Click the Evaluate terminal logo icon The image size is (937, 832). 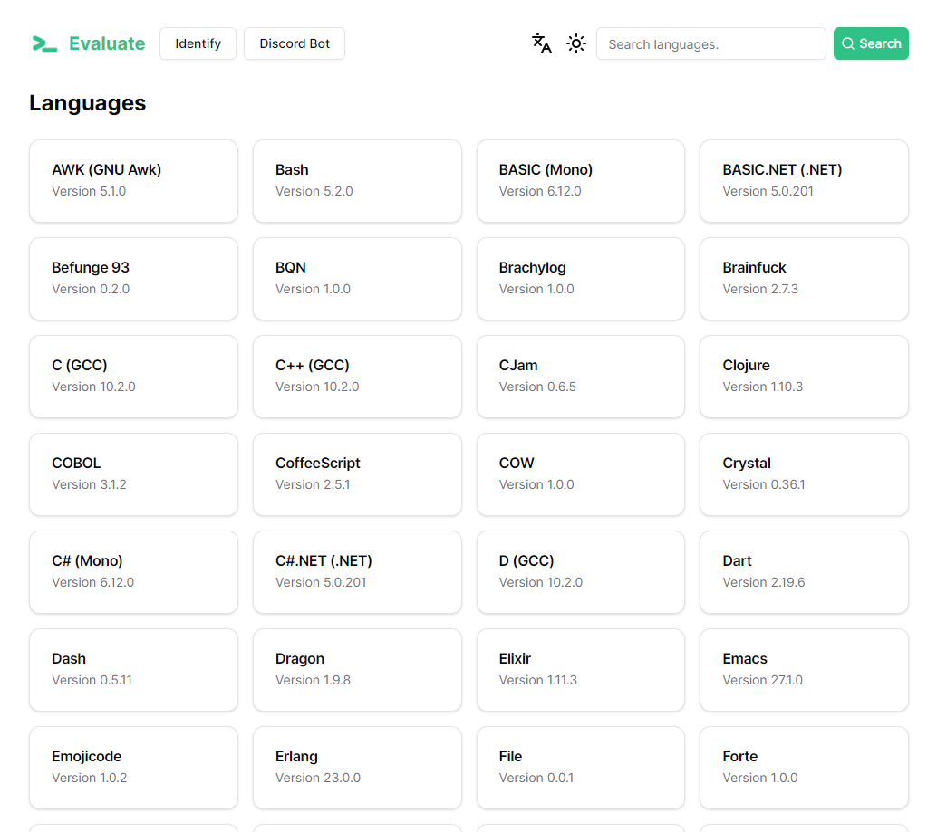point(44,43)
